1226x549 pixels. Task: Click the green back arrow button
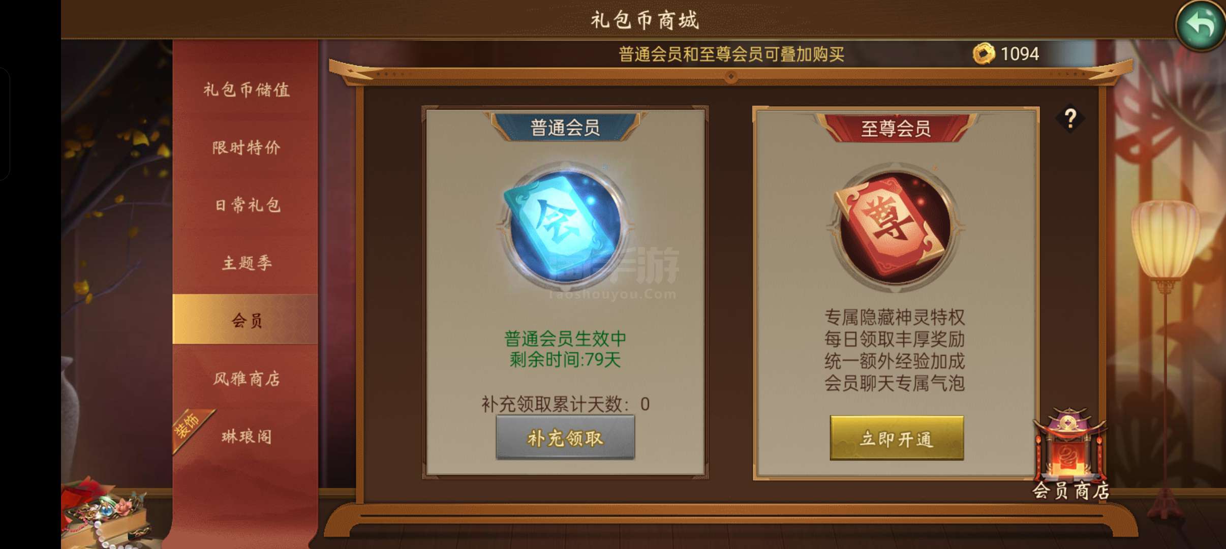coord(1201,24)
